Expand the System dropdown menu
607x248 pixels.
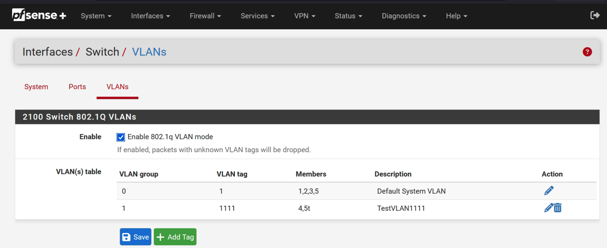[x=96, y=16]
